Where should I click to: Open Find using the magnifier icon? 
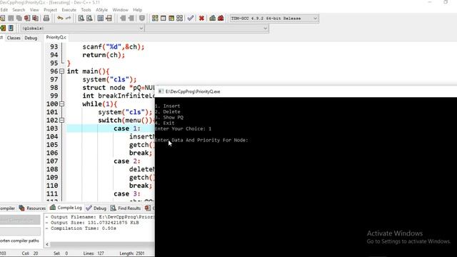[81, 18]
